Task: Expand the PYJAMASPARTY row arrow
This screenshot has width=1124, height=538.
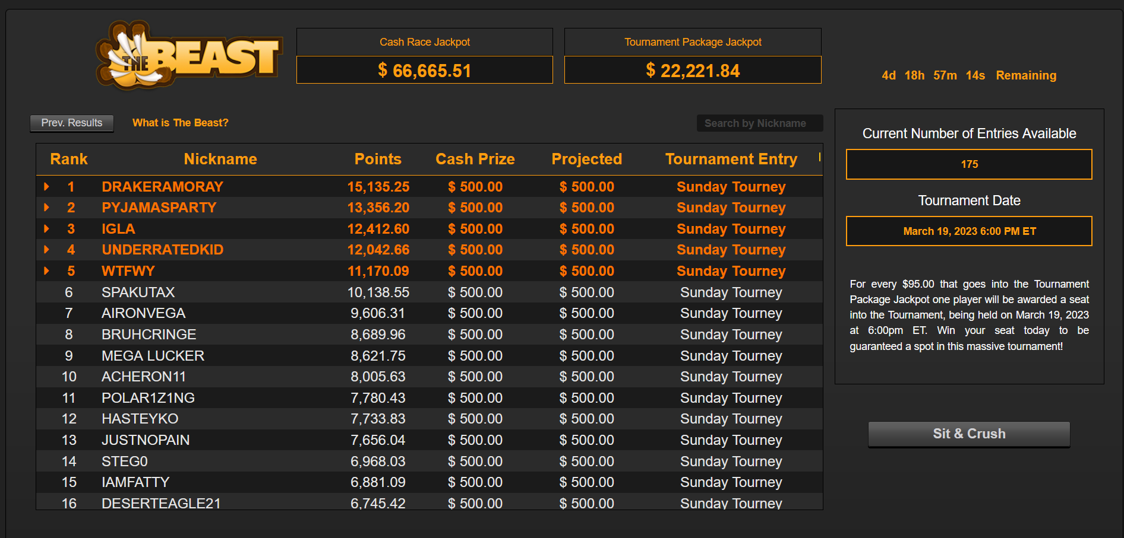Action: click(x=46, y=208)
